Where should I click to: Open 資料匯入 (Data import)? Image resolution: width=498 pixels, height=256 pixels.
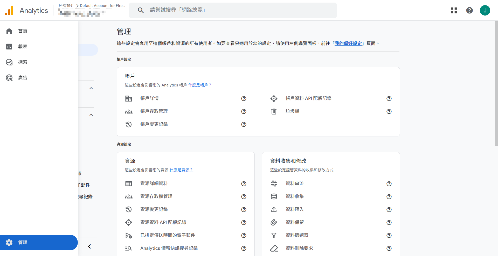tap(294, 209)
